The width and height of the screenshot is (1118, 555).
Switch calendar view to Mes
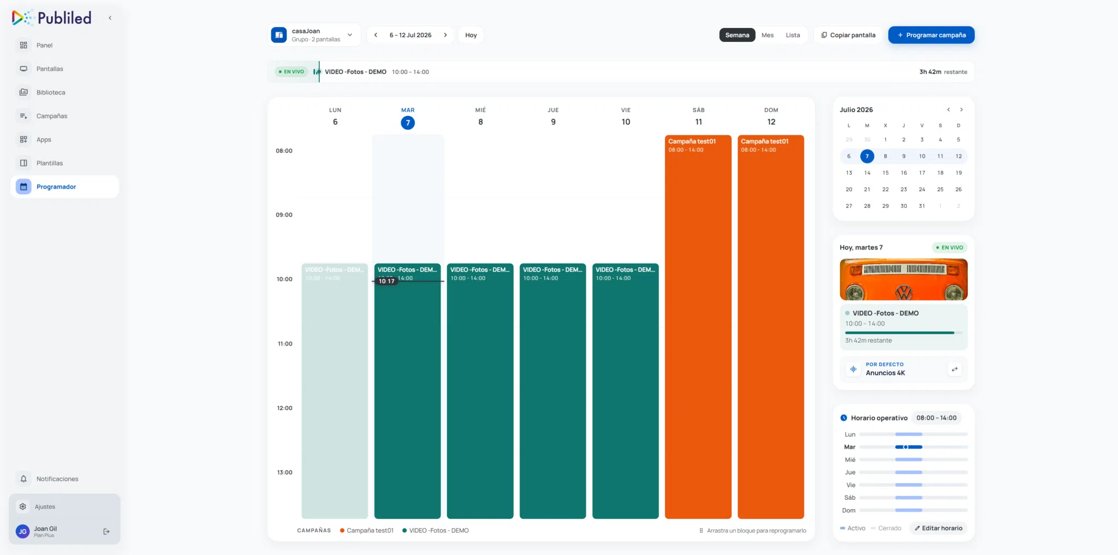click(x=768, y=35)
